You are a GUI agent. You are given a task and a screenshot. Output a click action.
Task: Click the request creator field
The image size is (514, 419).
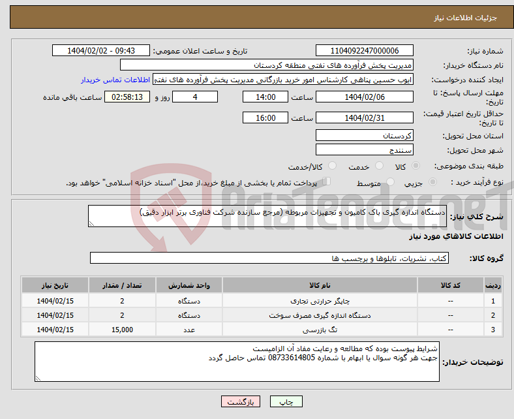pos(283,80)
